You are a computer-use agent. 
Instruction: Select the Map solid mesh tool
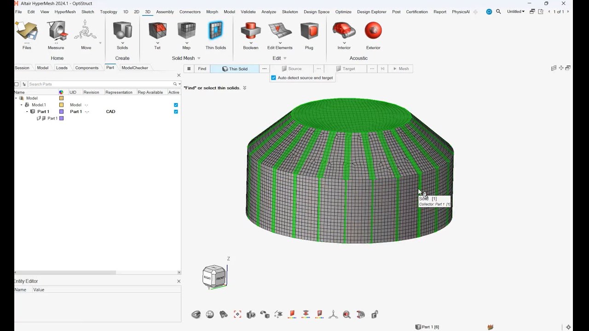click(x=186, y=31)
